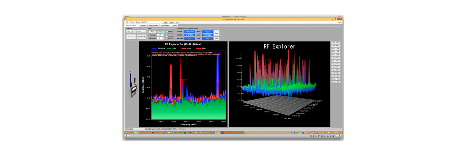
Task: Click the Span 10MHz button
Action: [x=336, y=61]
